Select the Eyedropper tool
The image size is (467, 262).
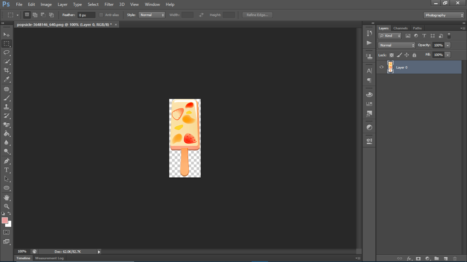pos(7,79)
